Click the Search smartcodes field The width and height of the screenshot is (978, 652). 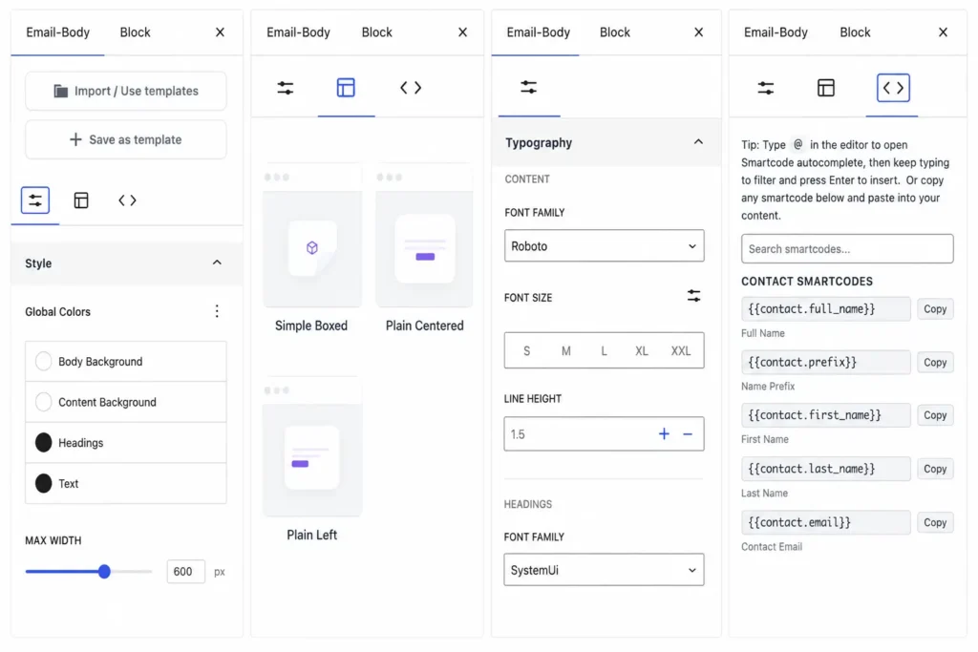(x=846, y=249)
